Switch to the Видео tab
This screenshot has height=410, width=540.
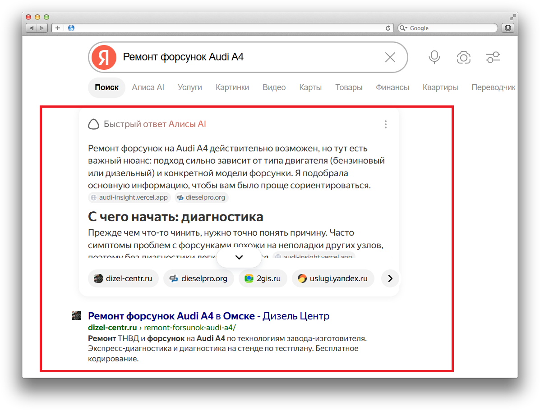274,87
